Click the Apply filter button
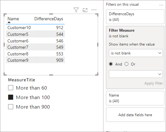Screen dimensions: 166x132 tap(154, 83)
